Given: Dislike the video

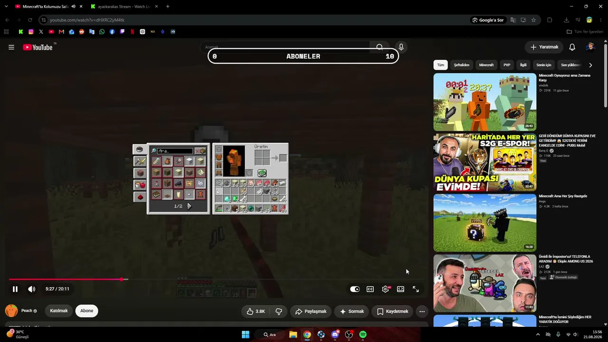Looking at the screenshot, I should tap(279, 312).
